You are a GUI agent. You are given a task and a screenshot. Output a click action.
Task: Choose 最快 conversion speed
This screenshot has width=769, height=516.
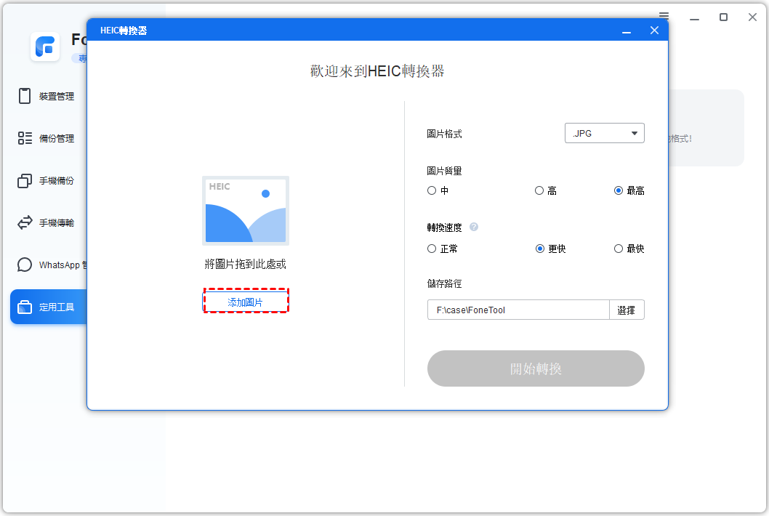coord(619,249)
